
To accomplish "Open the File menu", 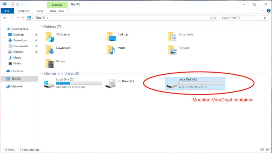I will (x=7, y=11).
